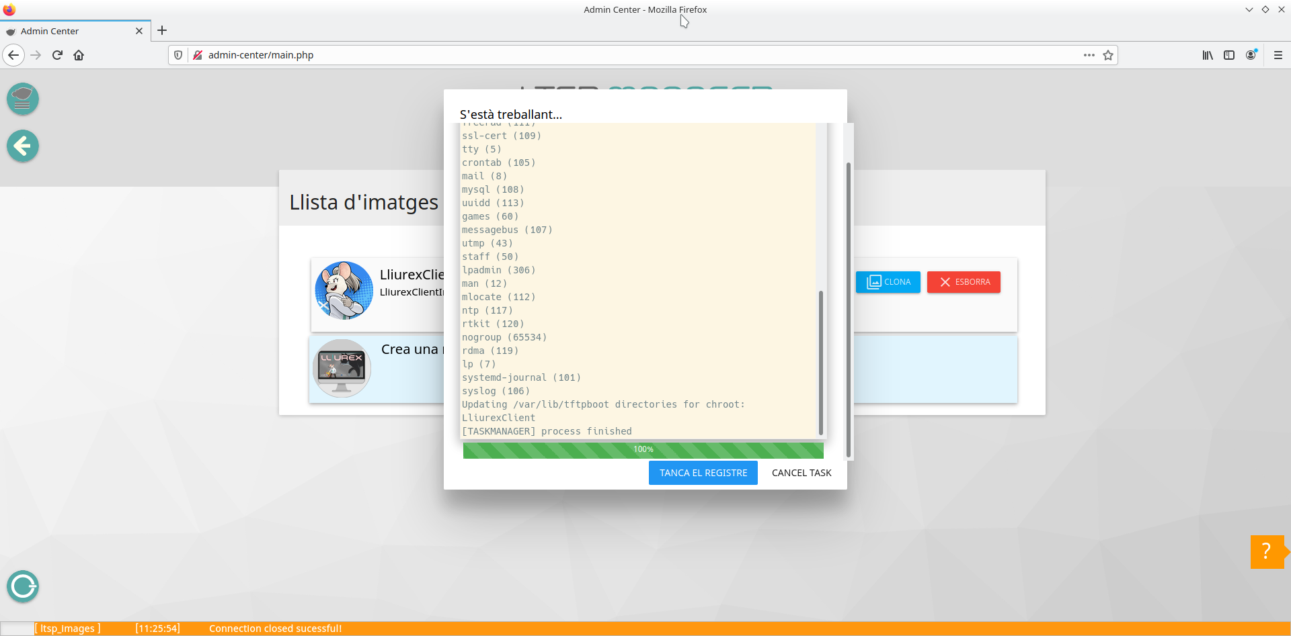The image size is (1291, 636).
Task: Click the Admin Center menu icon in sidebar
Action: click(x=23, y=99)
